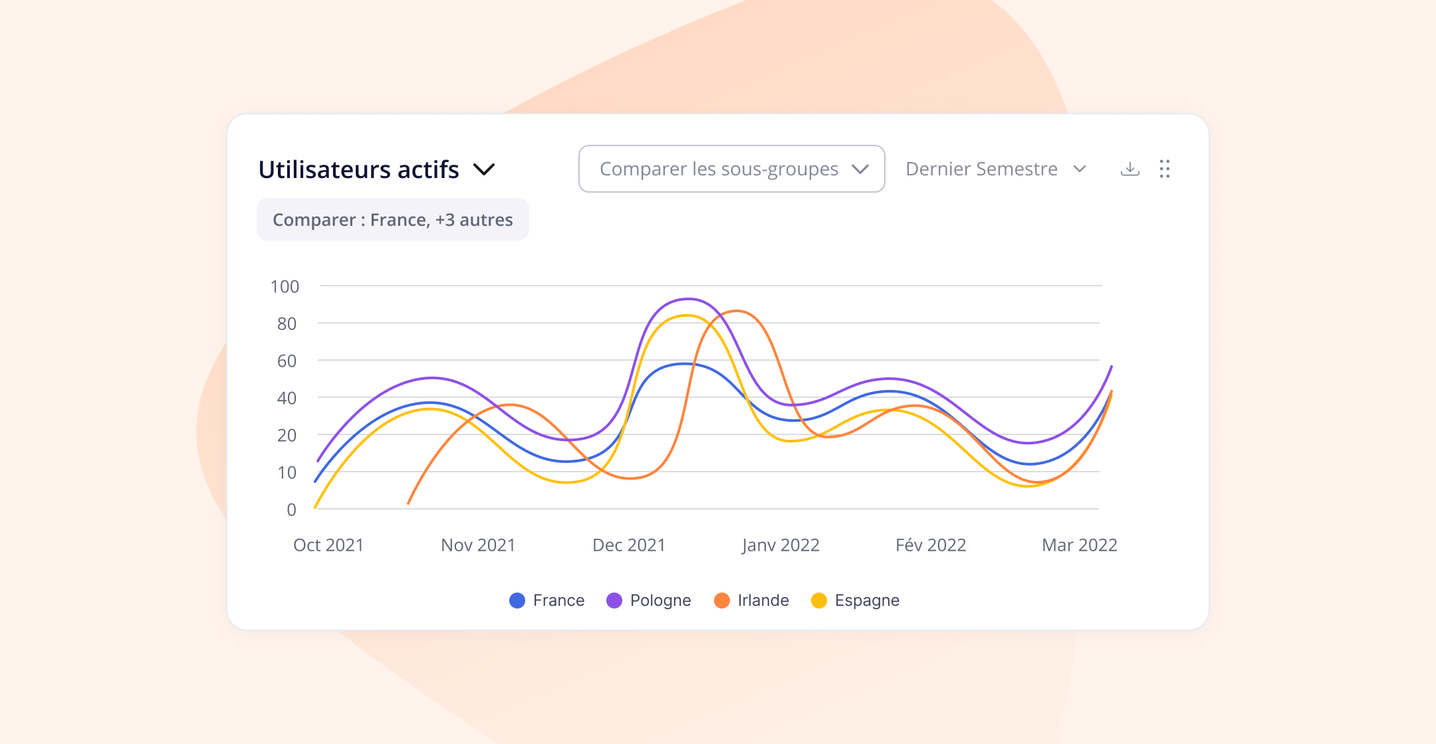Screen dimensions: 1436x744
Task: Click the Comparer : France, +3 autres chip
Action: (x=392, y=219)
